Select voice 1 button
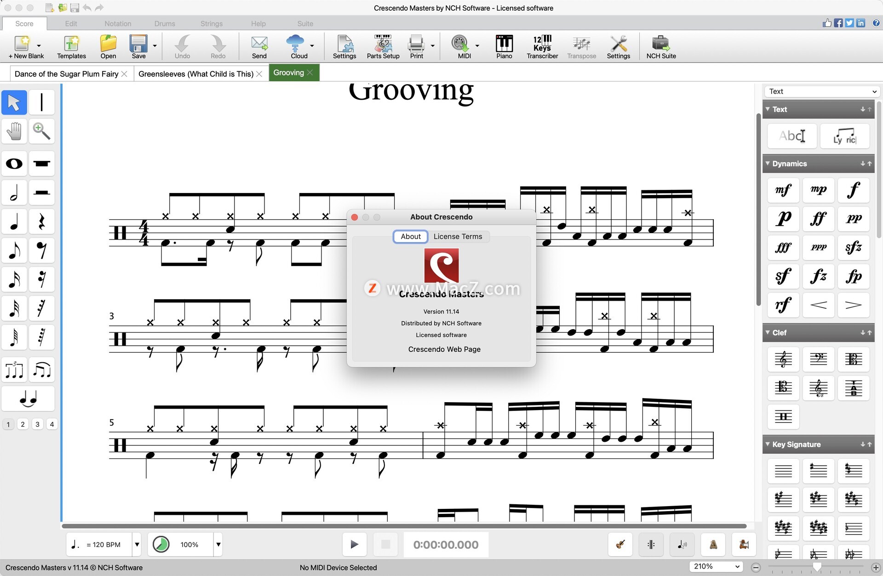 (x=8, y=424)
